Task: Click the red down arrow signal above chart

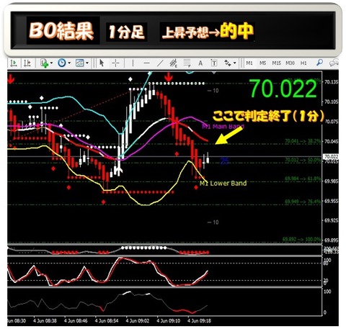Action: point(169,78)
